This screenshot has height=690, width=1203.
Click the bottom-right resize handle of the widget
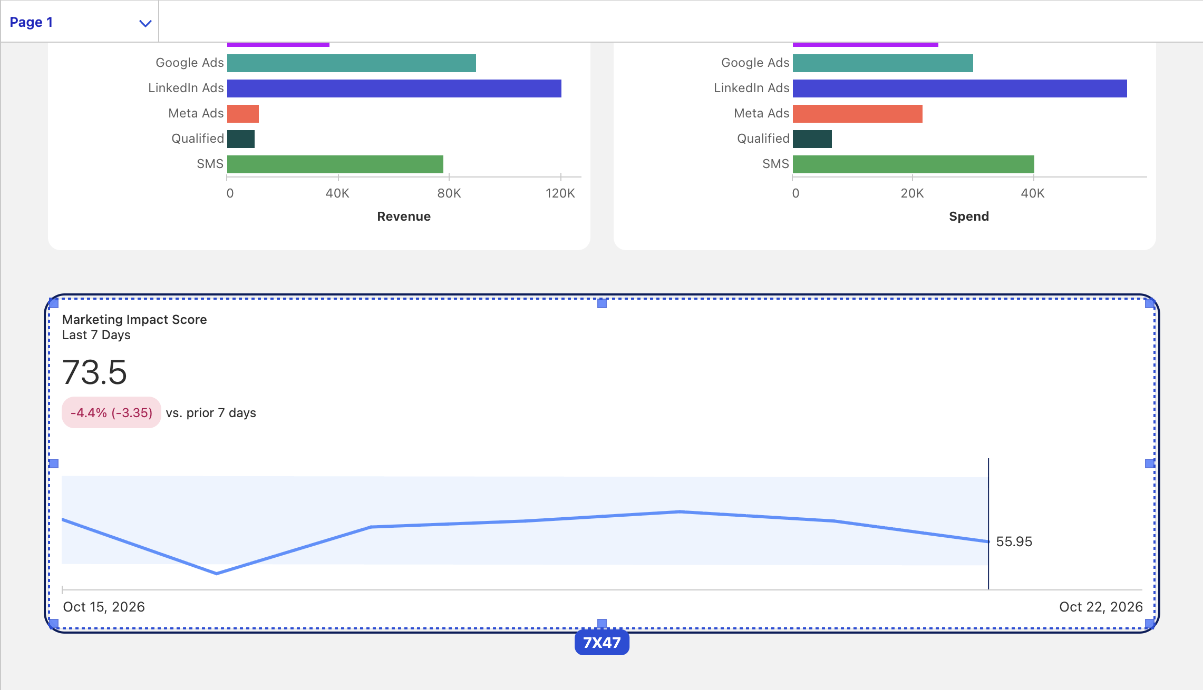click(1150, 624)
